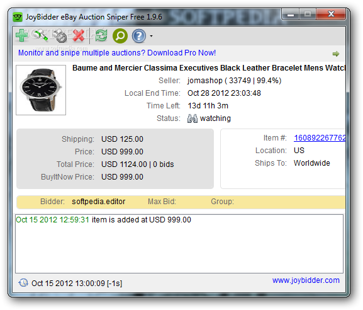363x310 pixels.
Task: Click Ships To value Worldwide
Action: coord(312,163)
